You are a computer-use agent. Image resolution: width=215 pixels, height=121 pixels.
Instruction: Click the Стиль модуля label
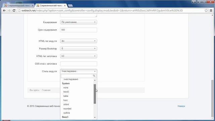pyautogui.click(x=49, y=71)
